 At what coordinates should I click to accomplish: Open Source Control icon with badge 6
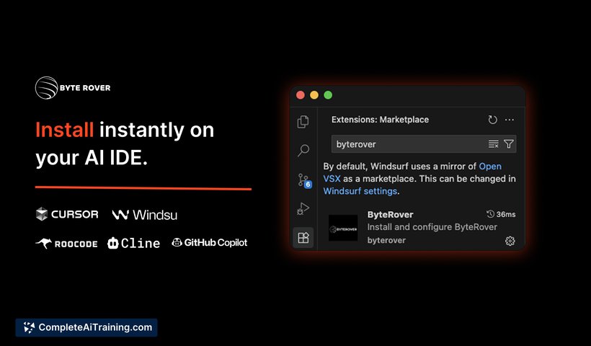(x=304, y=180)
